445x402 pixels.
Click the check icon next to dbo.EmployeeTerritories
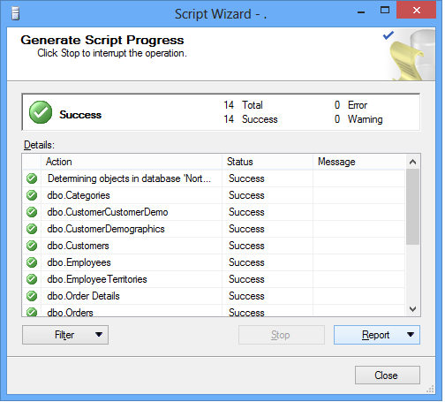32,279
